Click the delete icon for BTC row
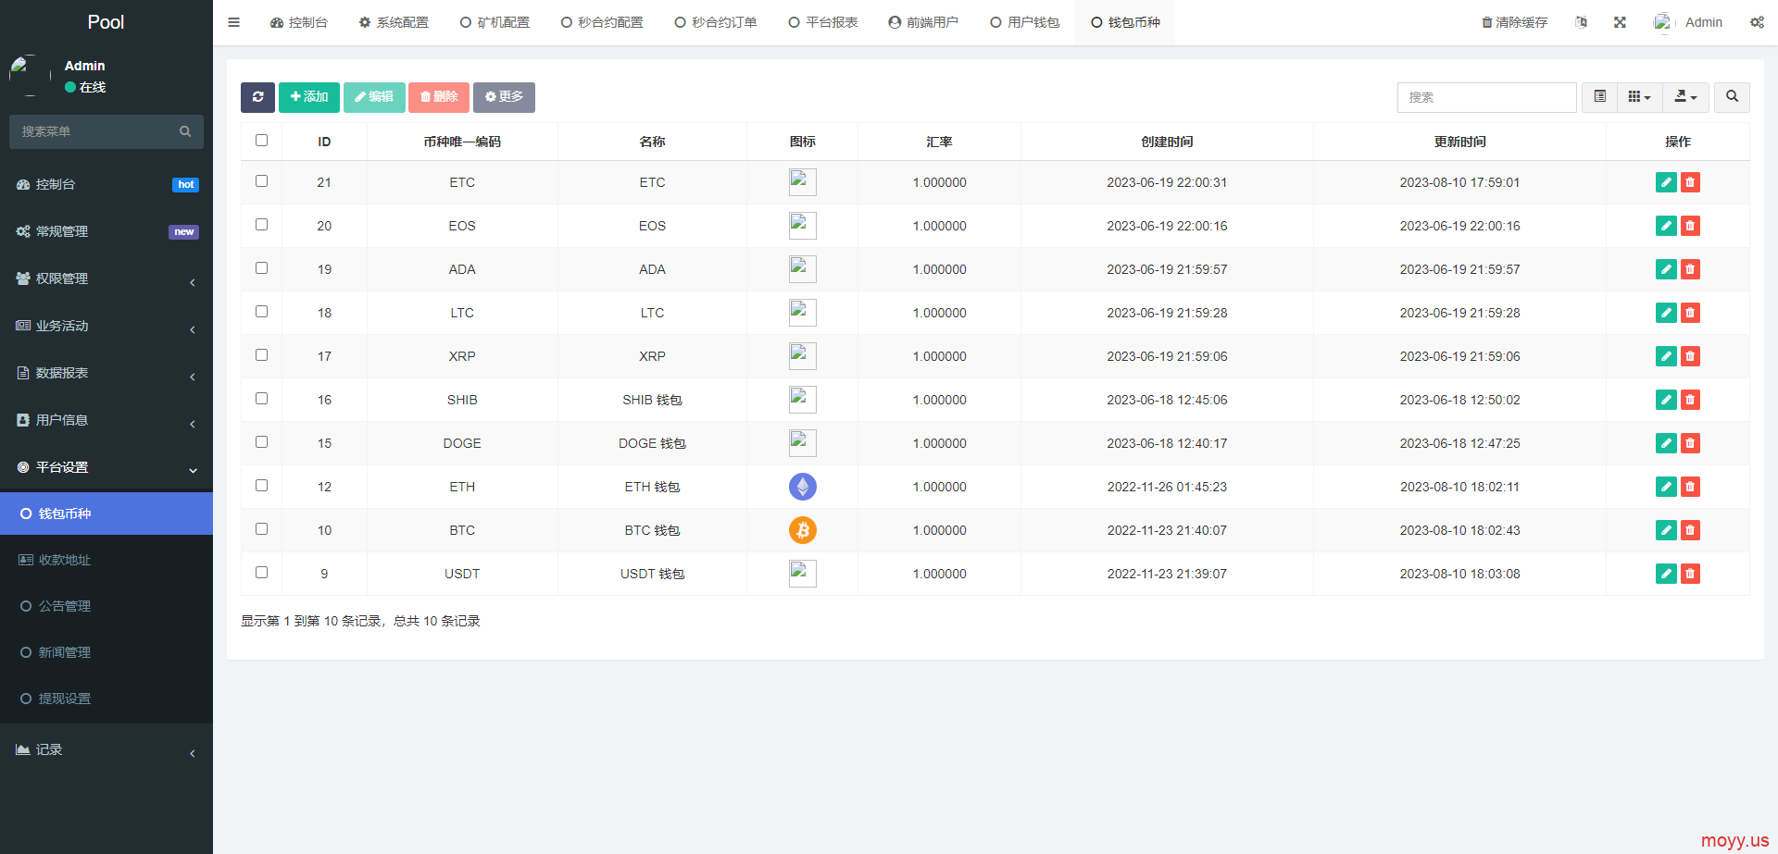This screenshot has width=1778, height=854. click(1690, 530)
